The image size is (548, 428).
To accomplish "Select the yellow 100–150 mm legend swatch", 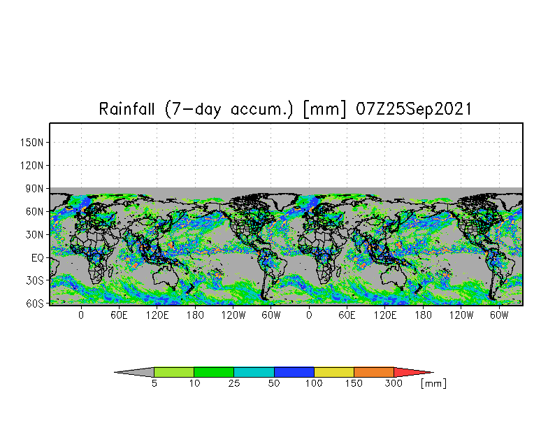I will pos(334,372).
